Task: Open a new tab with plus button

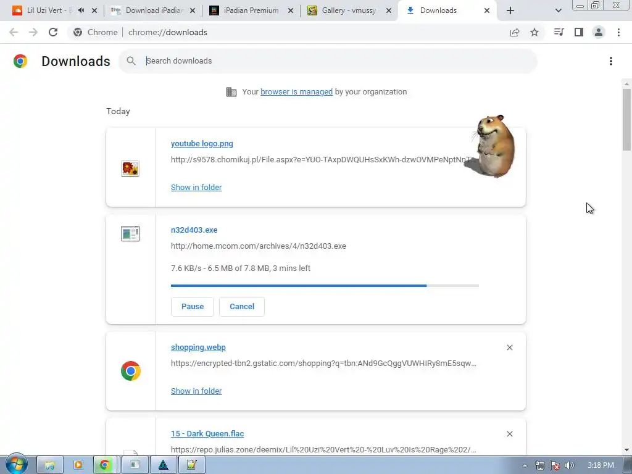Action: click(x=510, y=10)
